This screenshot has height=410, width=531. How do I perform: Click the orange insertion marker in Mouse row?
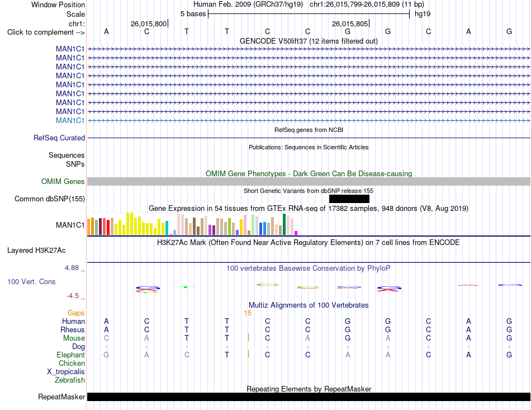click(248, 337)
